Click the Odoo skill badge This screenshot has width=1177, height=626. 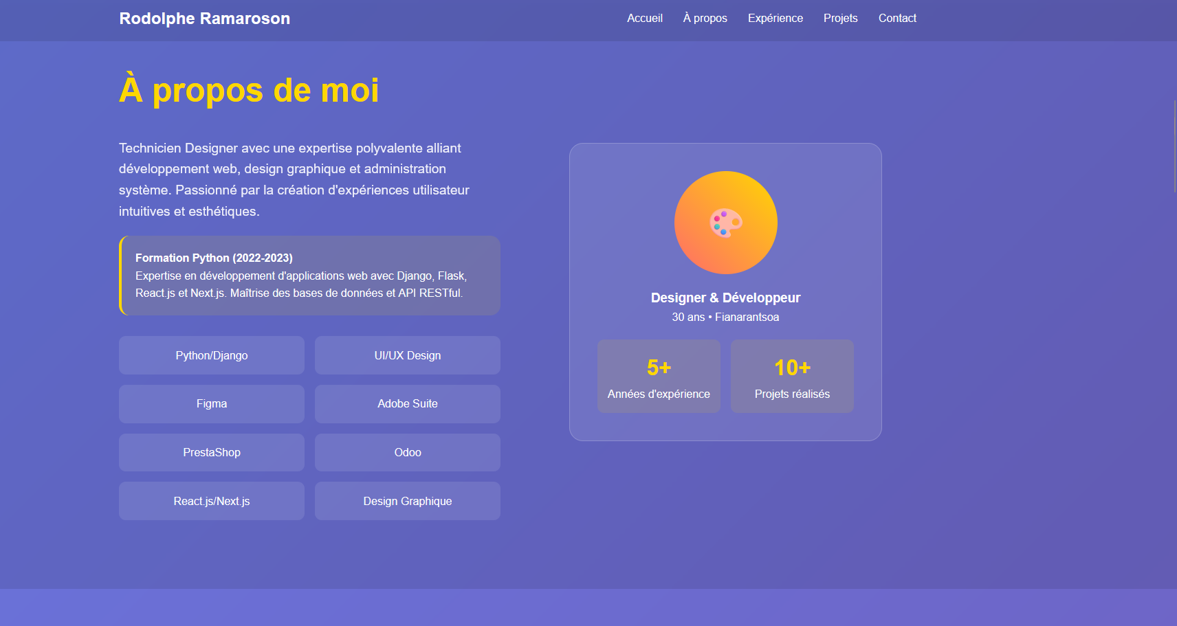pyautogui.click(x=407, y=452)
